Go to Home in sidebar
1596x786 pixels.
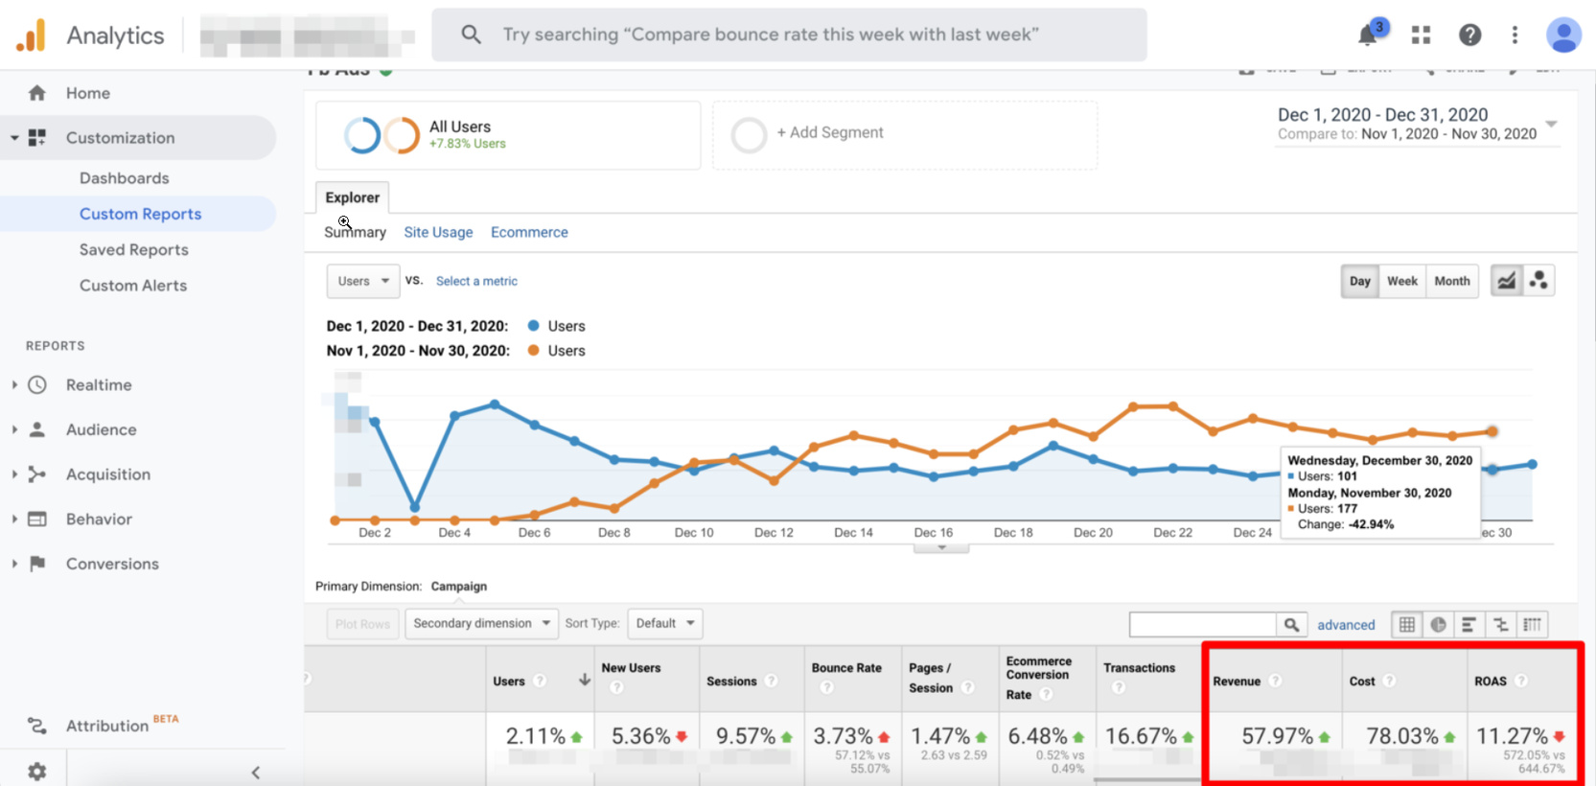point(88,93)
